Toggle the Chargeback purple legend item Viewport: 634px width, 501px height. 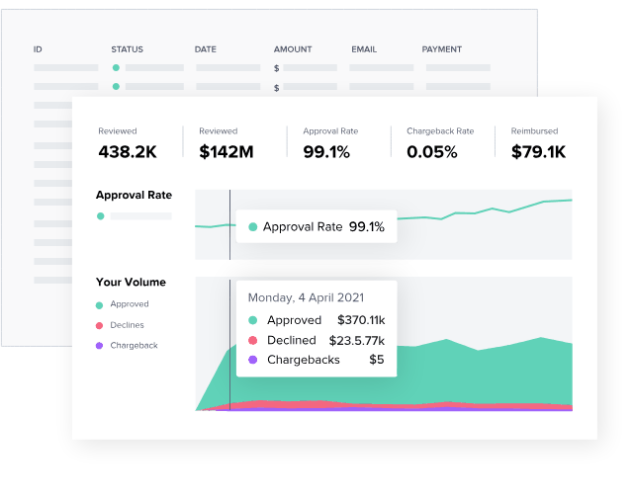127,346
